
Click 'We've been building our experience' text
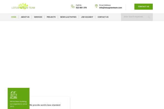coord(19,104)
